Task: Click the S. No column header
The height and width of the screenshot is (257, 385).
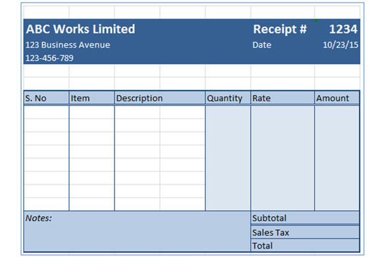Action: [x=47, y=98]
